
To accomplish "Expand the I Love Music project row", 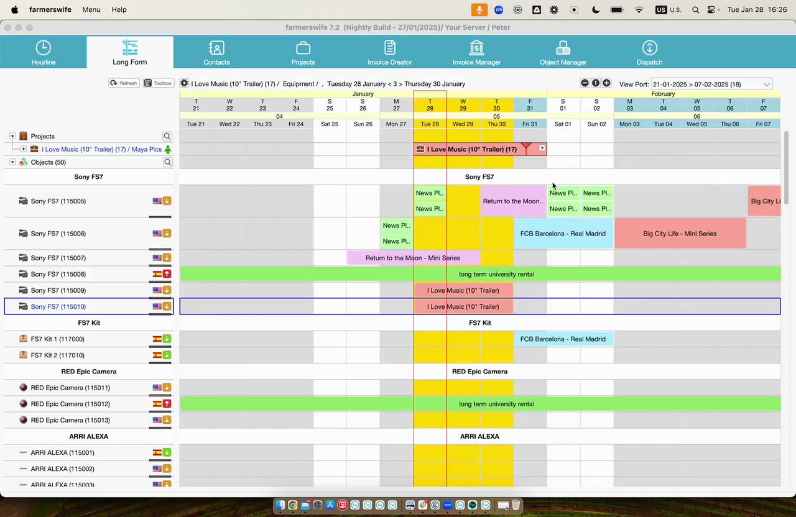I will pyautogui.click(x=24, y=149).
